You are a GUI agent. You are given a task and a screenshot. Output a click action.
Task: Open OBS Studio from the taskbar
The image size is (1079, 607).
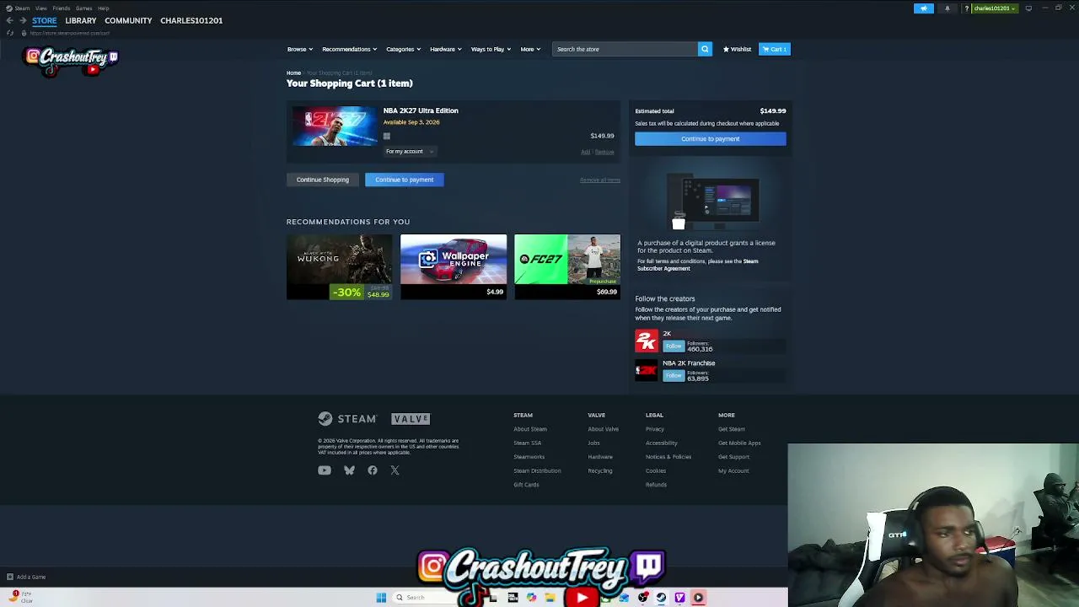[x=642, y=598]
